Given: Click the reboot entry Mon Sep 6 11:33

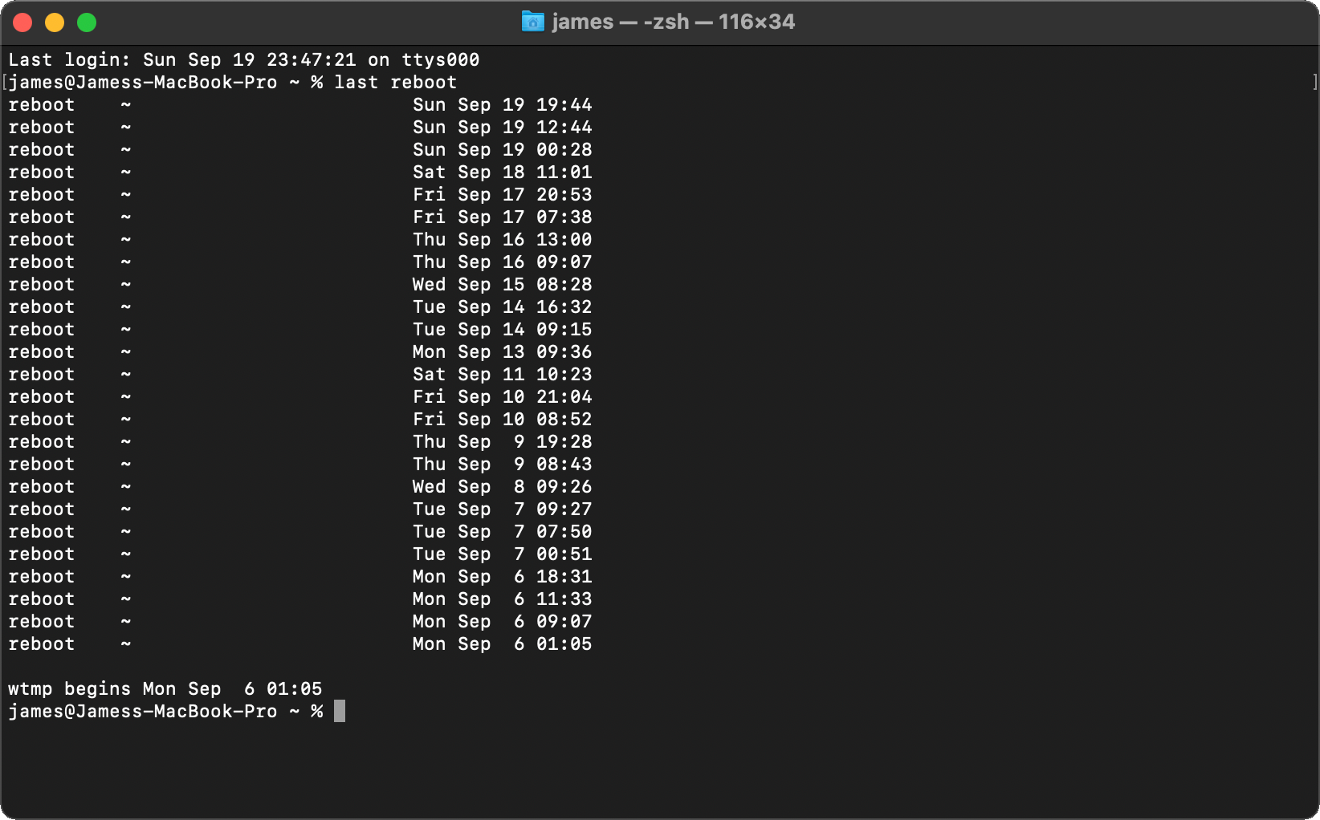Looking at the screenshot, I should [x=300, y=599].
